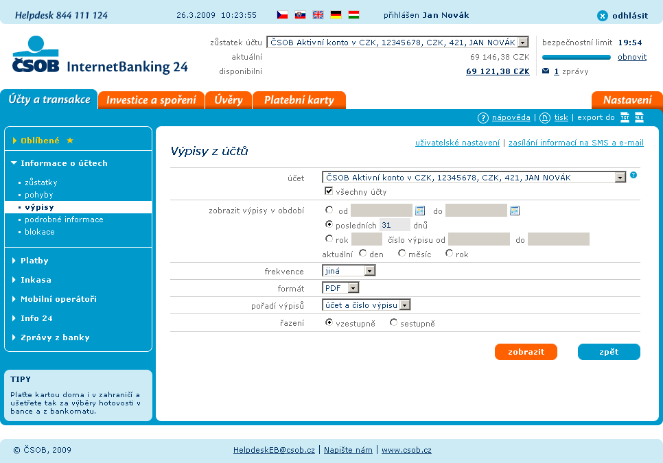Go to 'blokace' in sidebar
This screenshot has width=663, height=463.
[x=40, y=232]
